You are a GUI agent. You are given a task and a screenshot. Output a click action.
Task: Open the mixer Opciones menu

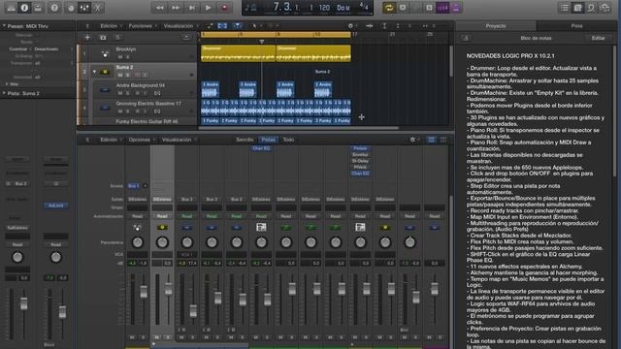tap(140, 140)
